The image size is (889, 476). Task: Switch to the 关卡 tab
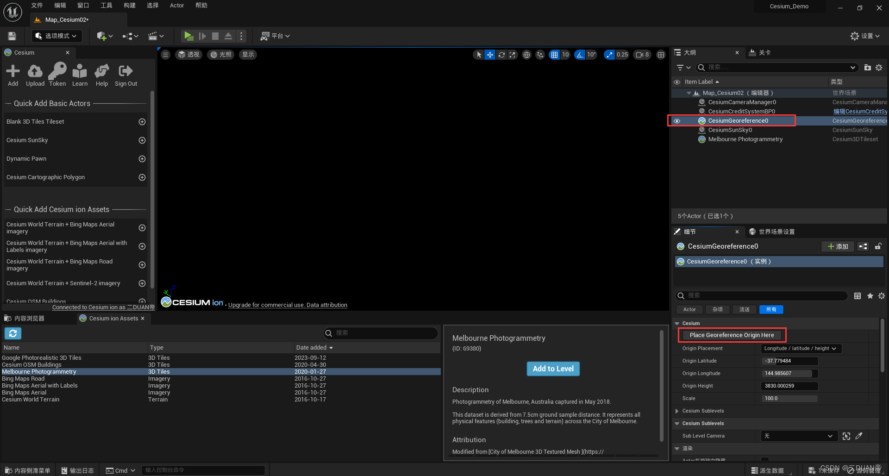(760, 53)
